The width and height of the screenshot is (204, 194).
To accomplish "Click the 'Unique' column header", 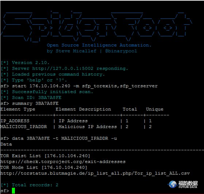I will click(x=155, y=109).
